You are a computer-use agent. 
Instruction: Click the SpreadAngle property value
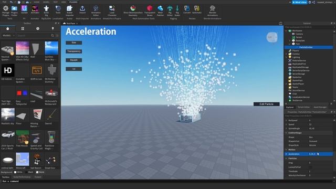click(x=311, y=129)
